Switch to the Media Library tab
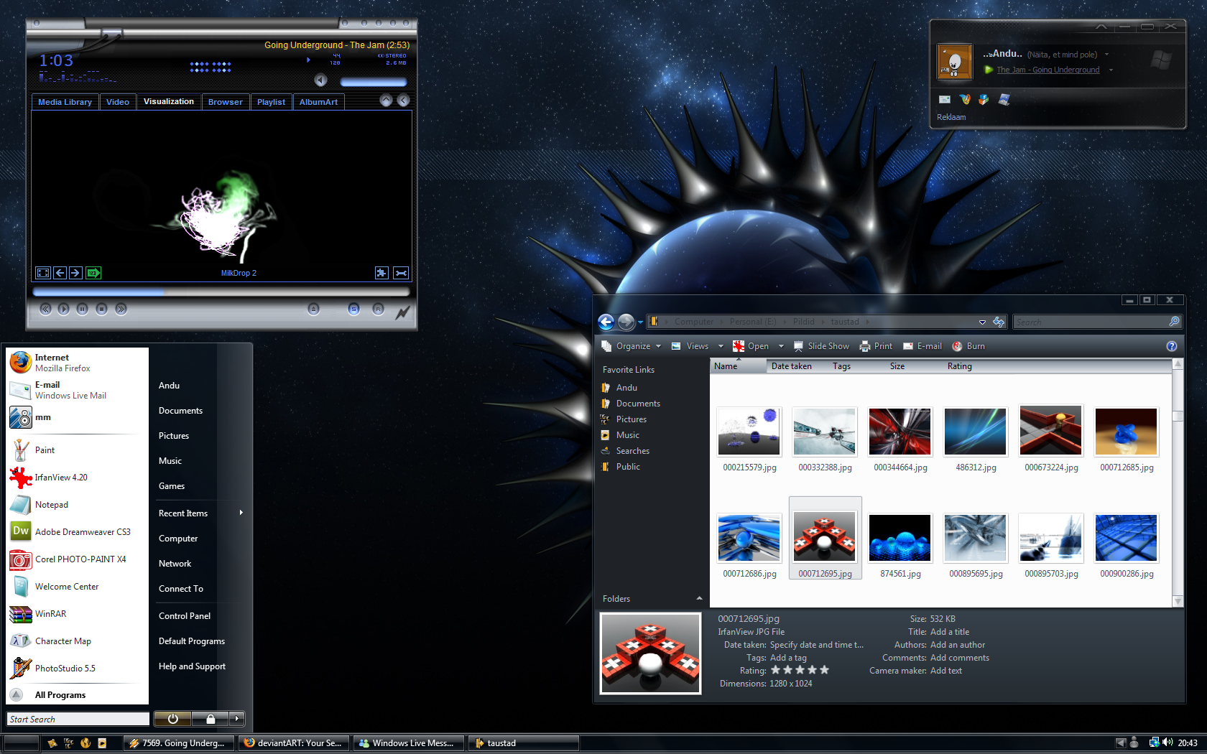Viewport: 1207px width, 754px height. [65, 102]
